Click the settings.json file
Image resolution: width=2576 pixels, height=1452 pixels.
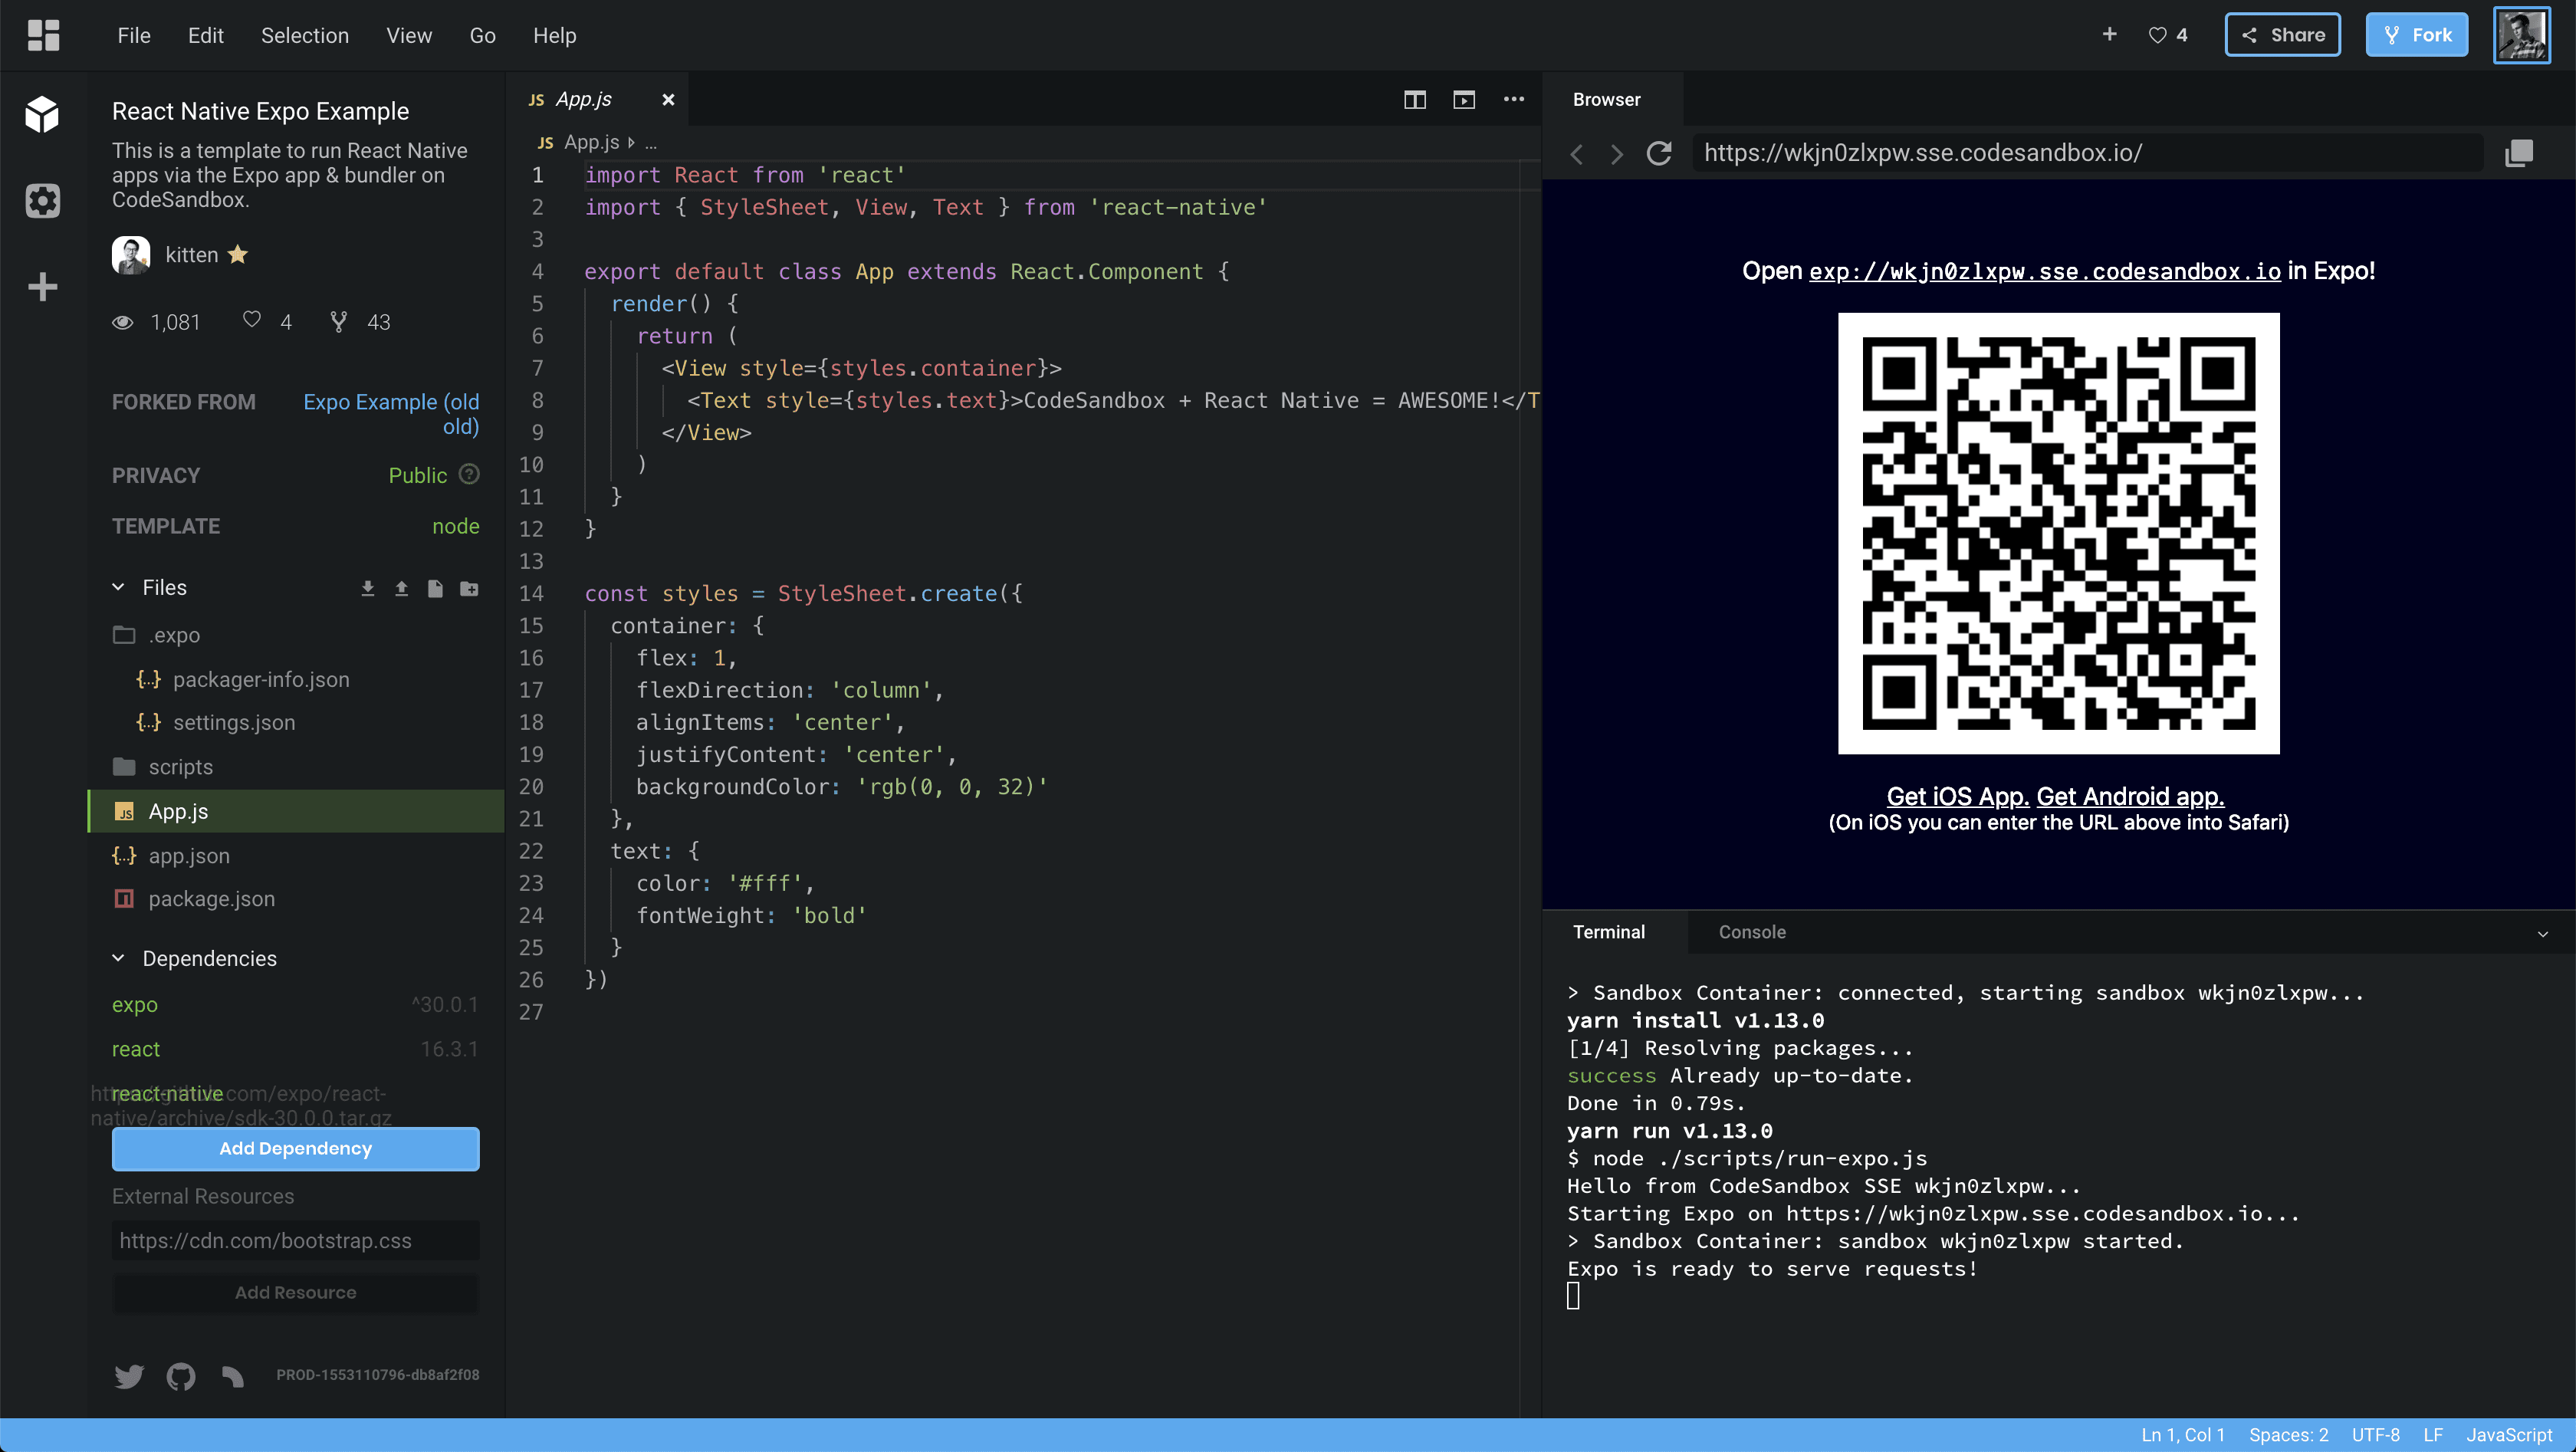point(234,721)
